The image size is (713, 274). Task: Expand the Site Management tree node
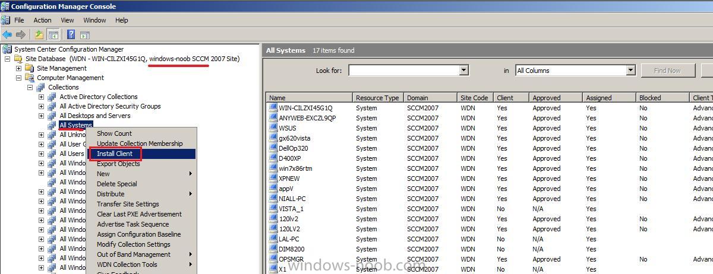pos(18,68)
